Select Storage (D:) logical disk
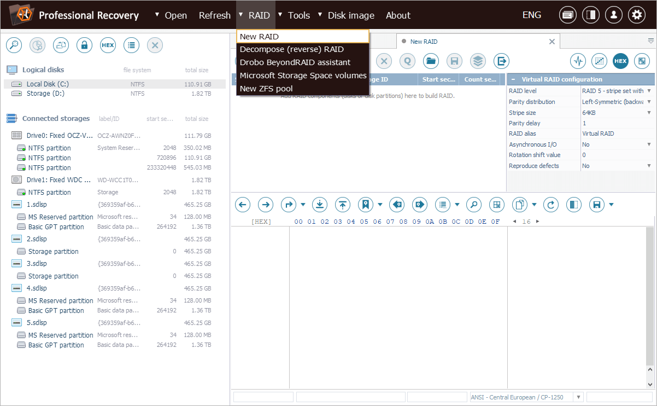 (x=115, y=94)
